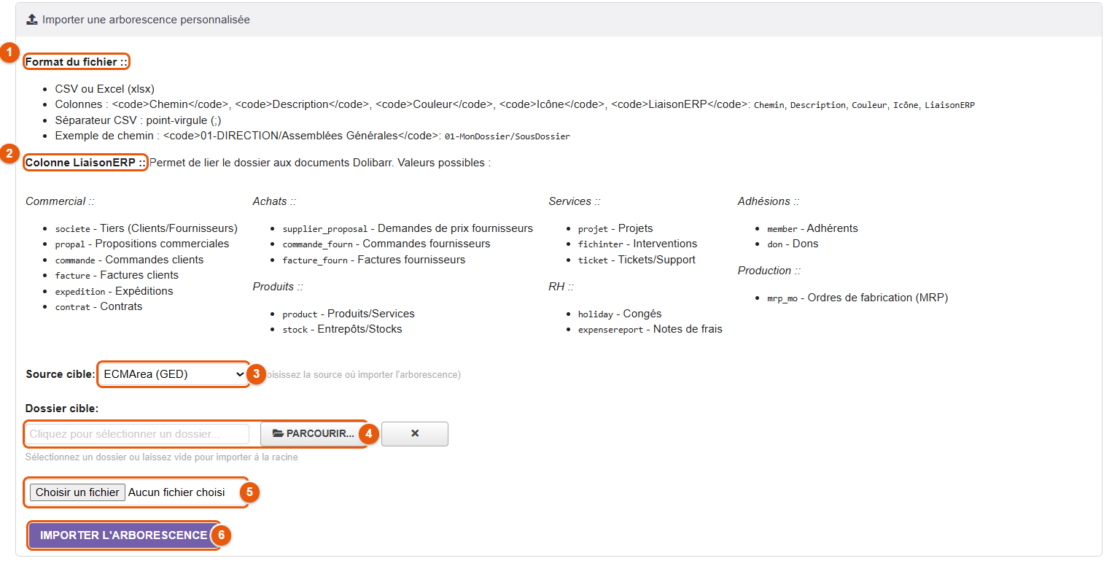Click the "facture_fourn - Factures fournisseurs" entry
The width and height of the screenshot is (1112, 569).
[374, 260]
